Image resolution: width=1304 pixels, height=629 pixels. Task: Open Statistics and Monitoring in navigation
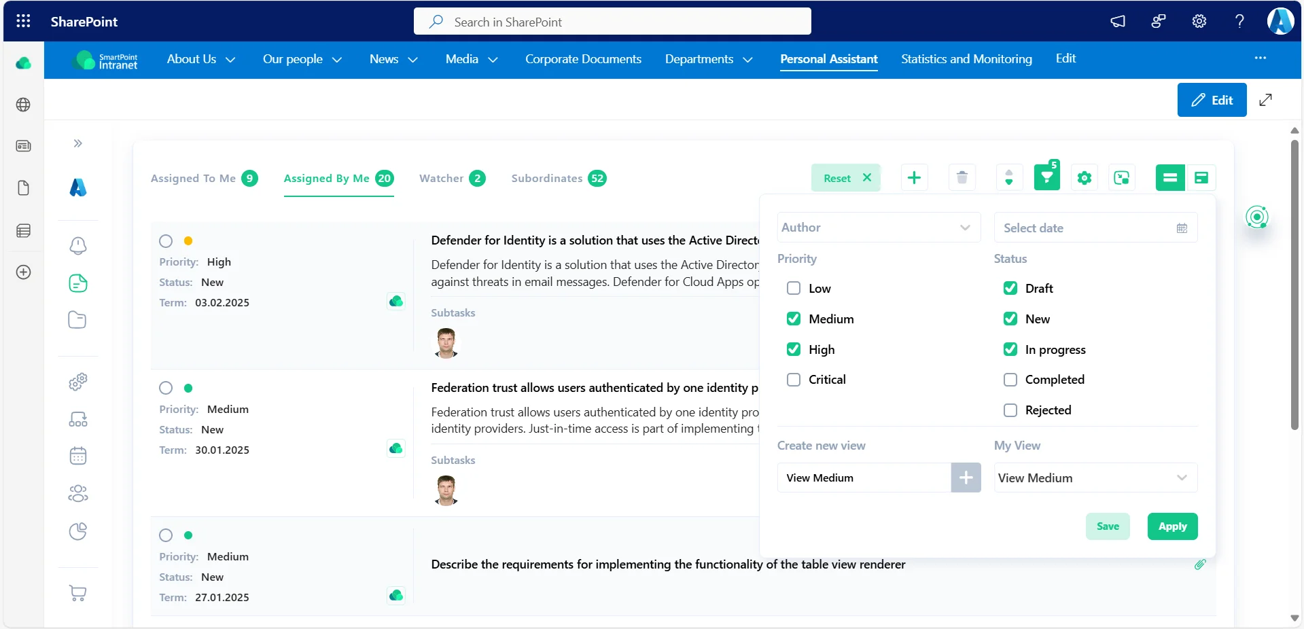pyautogui.click(x=966, y=59)
